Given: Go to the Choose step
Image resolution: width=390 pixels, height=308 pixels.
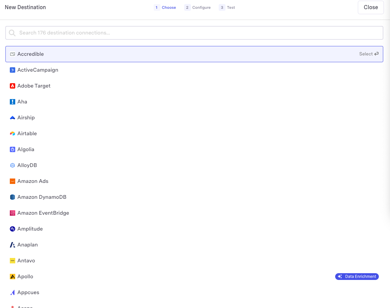Looking at the screenshot, I should pos(165,7).
